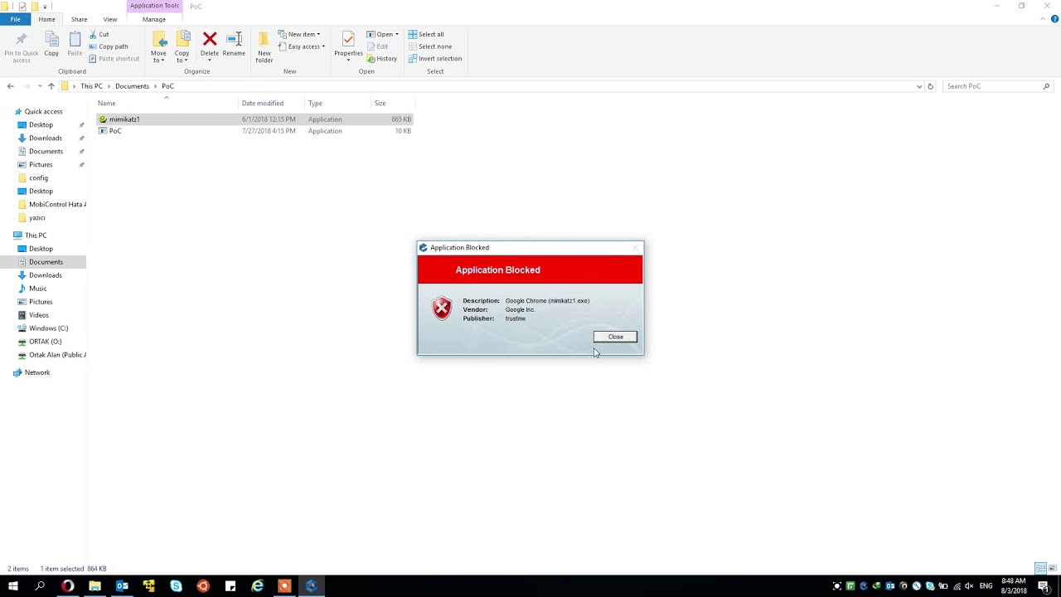The width and height of the screenshot is (1061, 597).
Task: Click the red shield icon in blocked dialog
Action: pyautogui.click(x=442, y=308)
